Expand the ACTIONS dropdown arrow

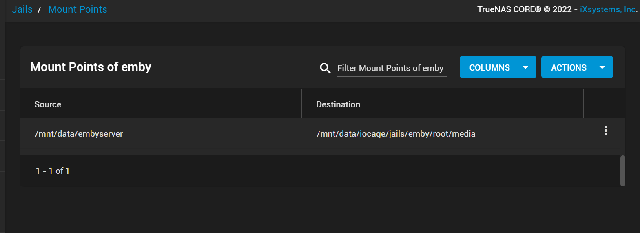[602, 67]
